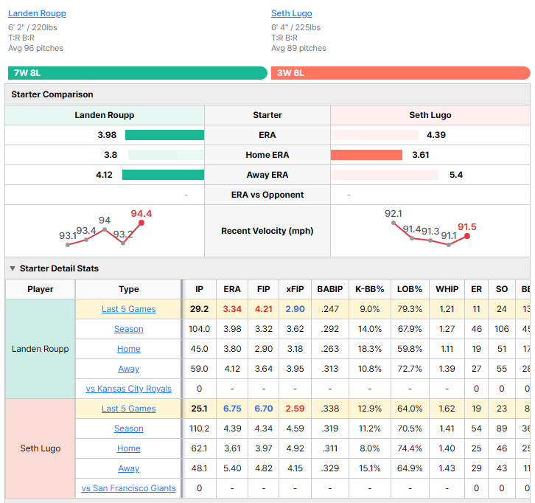The height and width of the screenshot is (503, 535).
Task: Click Roupp's green 4.12 Away ERA bar
Action: [x=163, y=175]
